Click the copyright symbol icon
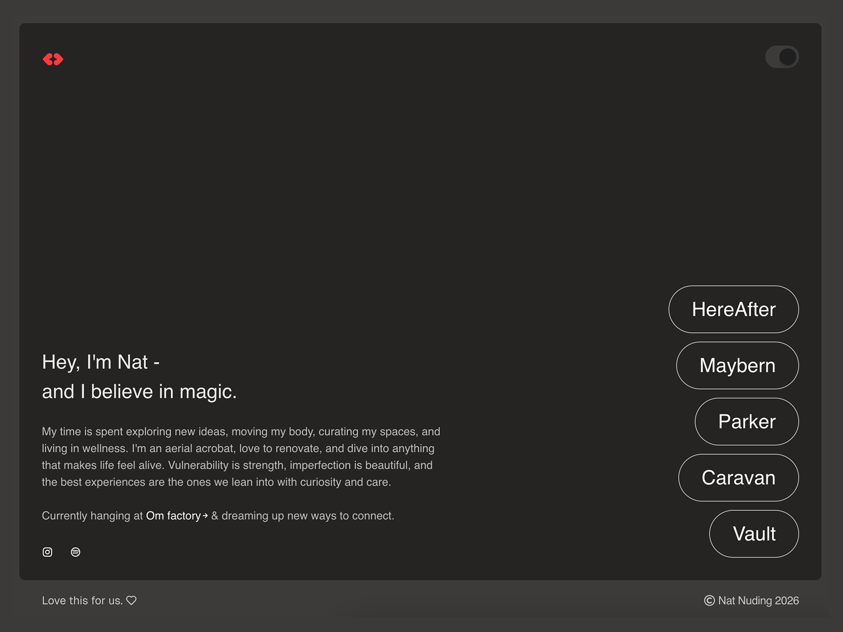843x632 pixels. coord(709,600)
